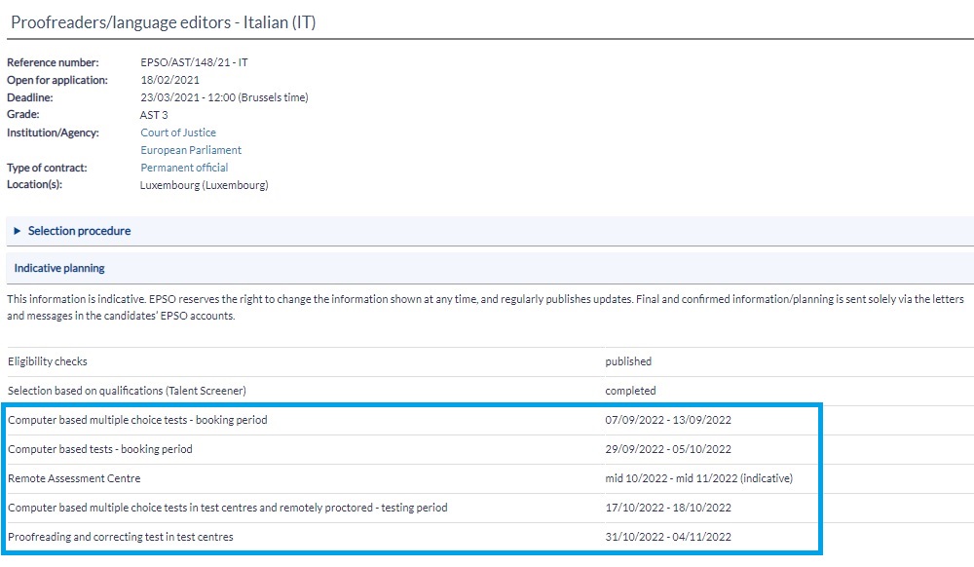This screenshot has height=567, width=974.
Task: Select the Talent Screener qualifications row
Action: (127, 391)
